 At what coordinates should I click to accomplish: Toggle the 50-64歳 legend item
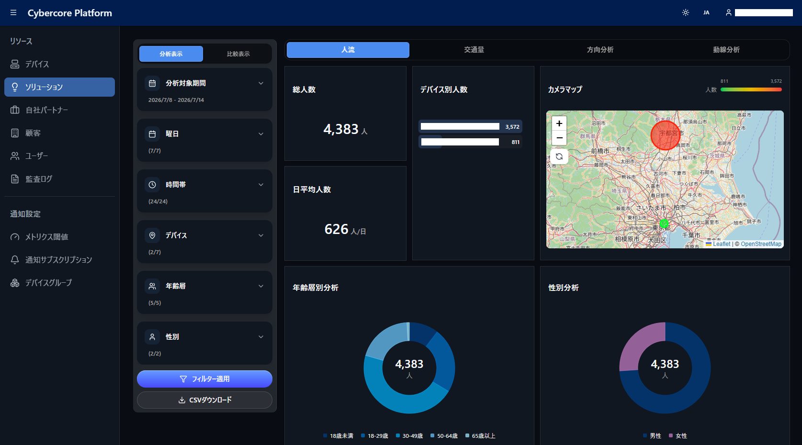pyautogui.click(x=444, y=436)
